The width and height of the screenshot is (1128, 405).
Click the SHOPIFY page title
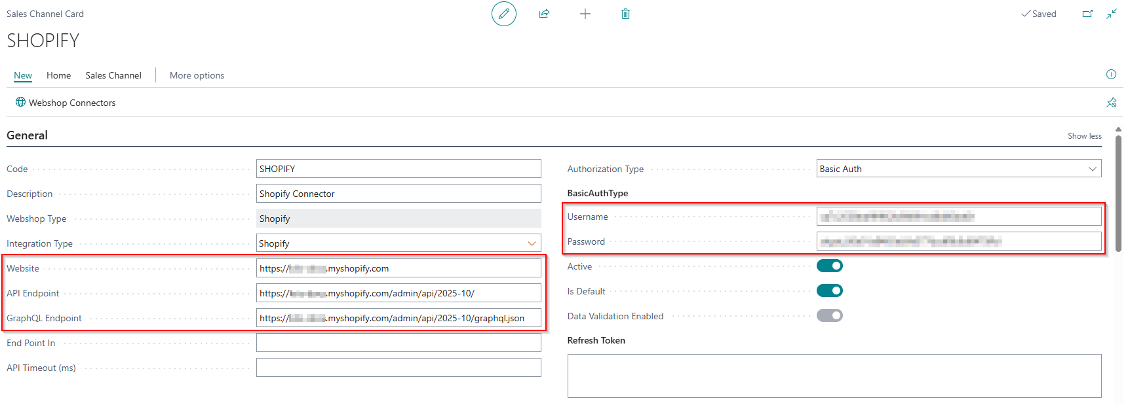[x=43, y=41]
